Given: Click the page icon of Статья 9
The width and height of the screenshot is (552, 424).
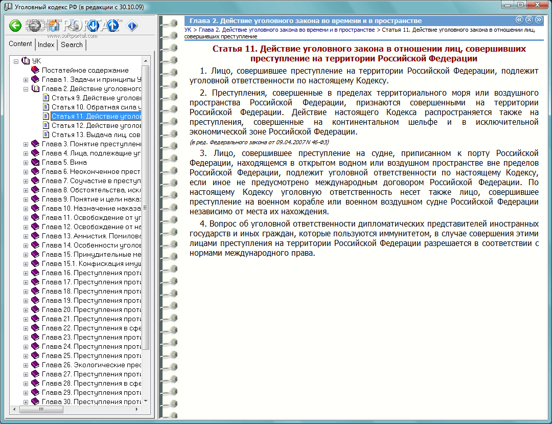Looking at the screenshot, I should pyautogui.click(x=46, y=98).
